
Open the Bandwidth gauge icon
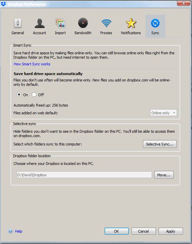(83, 23)
